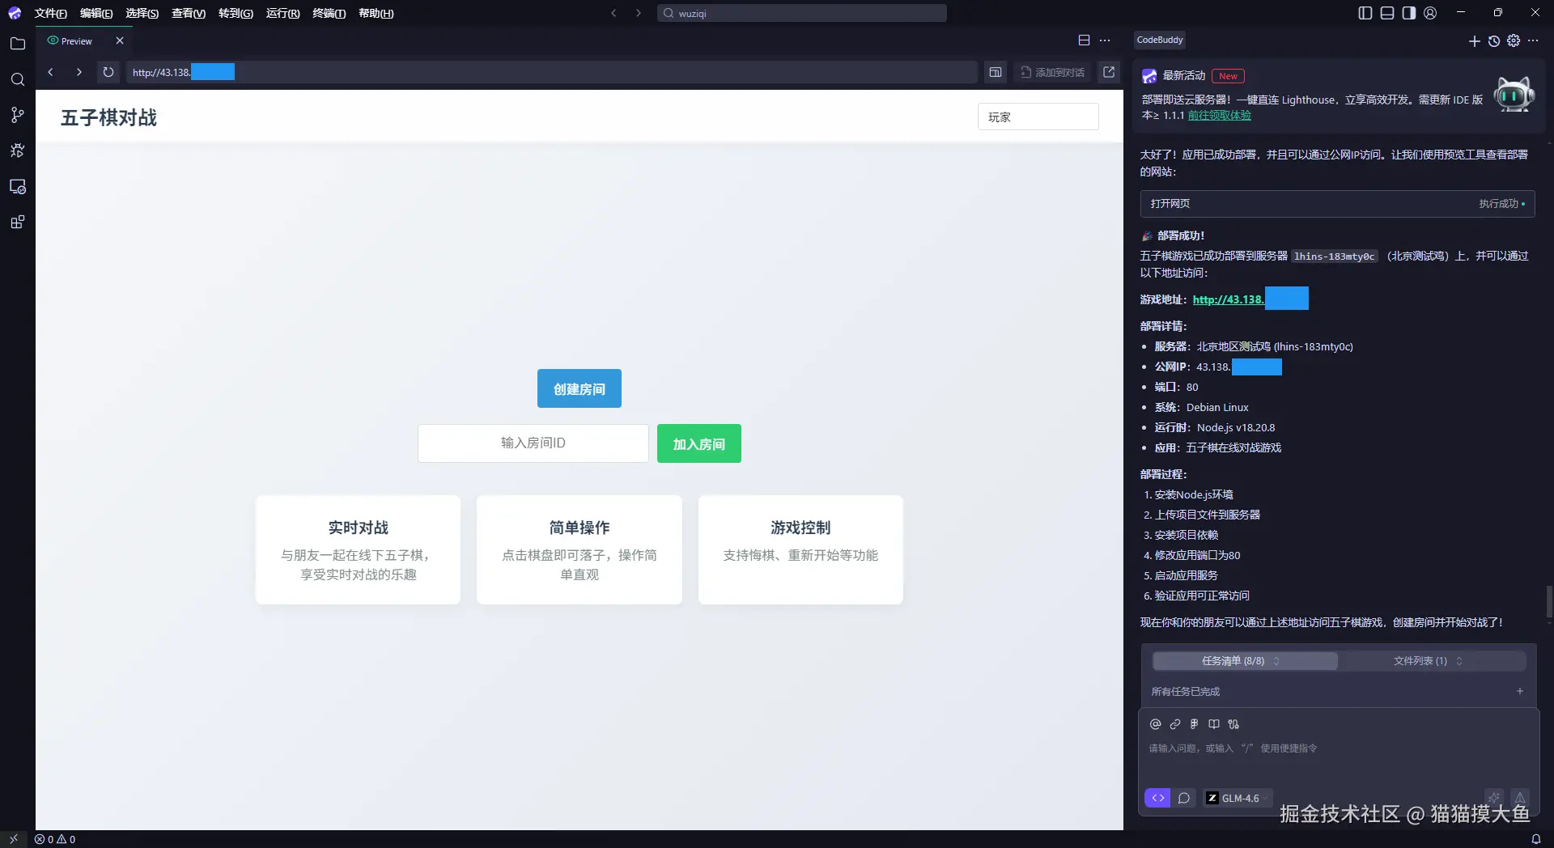Open the preview in an external browser
This screenshot has width=1554, height=848.
1109,72
